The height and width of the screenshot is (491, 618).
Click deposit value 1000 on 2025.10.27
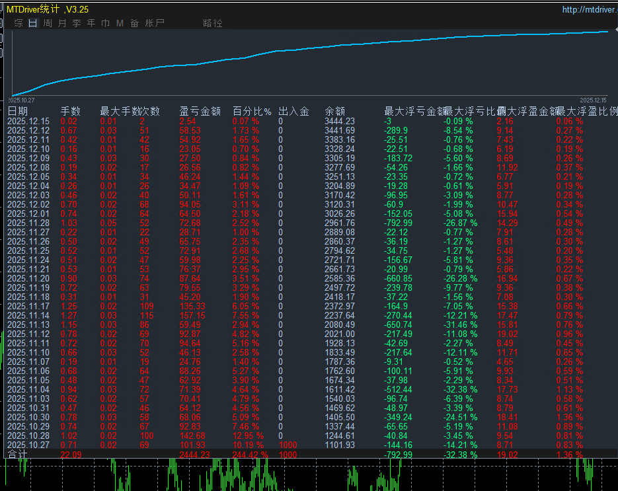tap(288, 445)
